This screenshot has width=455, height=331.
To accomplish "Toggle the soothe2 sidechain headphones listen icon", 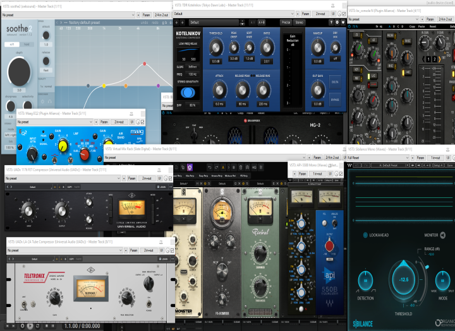I will [50, 102].
